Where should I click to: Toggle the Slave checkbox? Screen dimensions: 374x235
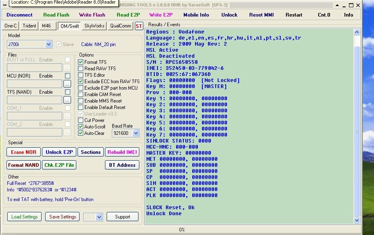59,44
